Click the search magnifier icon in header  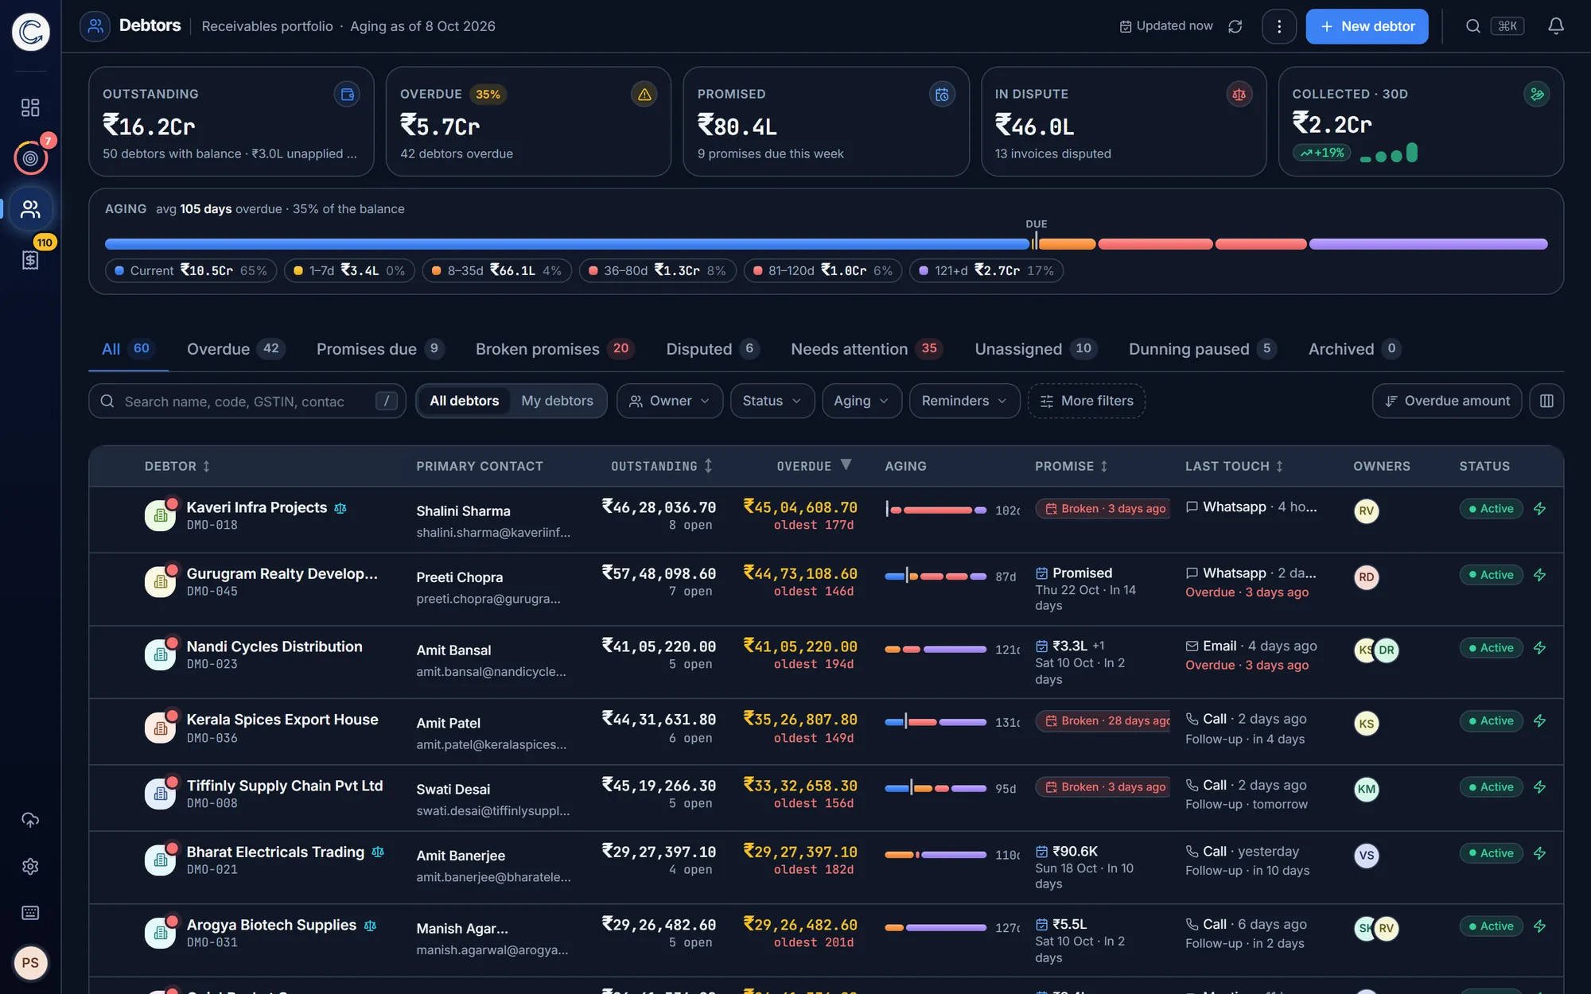tap(1472, 26)
